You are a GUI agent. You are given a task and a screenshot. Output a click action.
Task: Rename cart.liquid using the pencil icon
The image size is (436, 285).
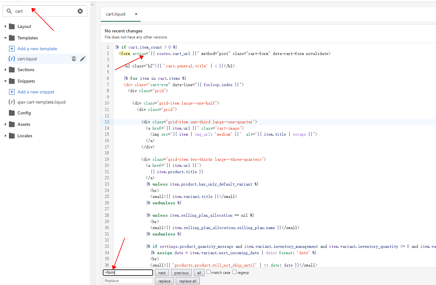coord(83,59)
